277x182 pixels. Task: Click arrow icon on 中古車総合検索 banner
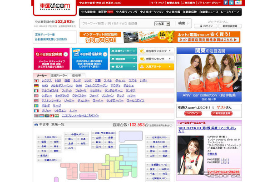[66, 54]
